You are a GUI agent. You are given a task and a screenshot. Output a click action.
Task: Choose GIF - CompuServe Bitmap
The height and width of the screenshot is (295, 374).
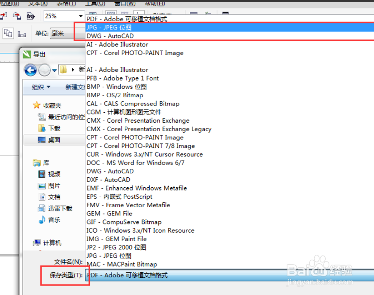pyautogui.click(x=124, y=222)
